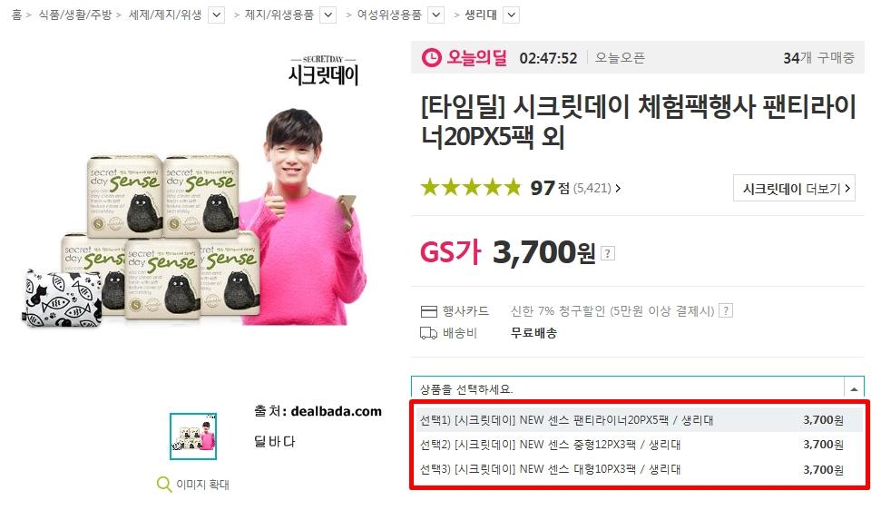Image resolution: width=871 pixels, height=510 pixels.
Task: Open the question mark help next to GS가 price
Action: click(x=608, y=254)
